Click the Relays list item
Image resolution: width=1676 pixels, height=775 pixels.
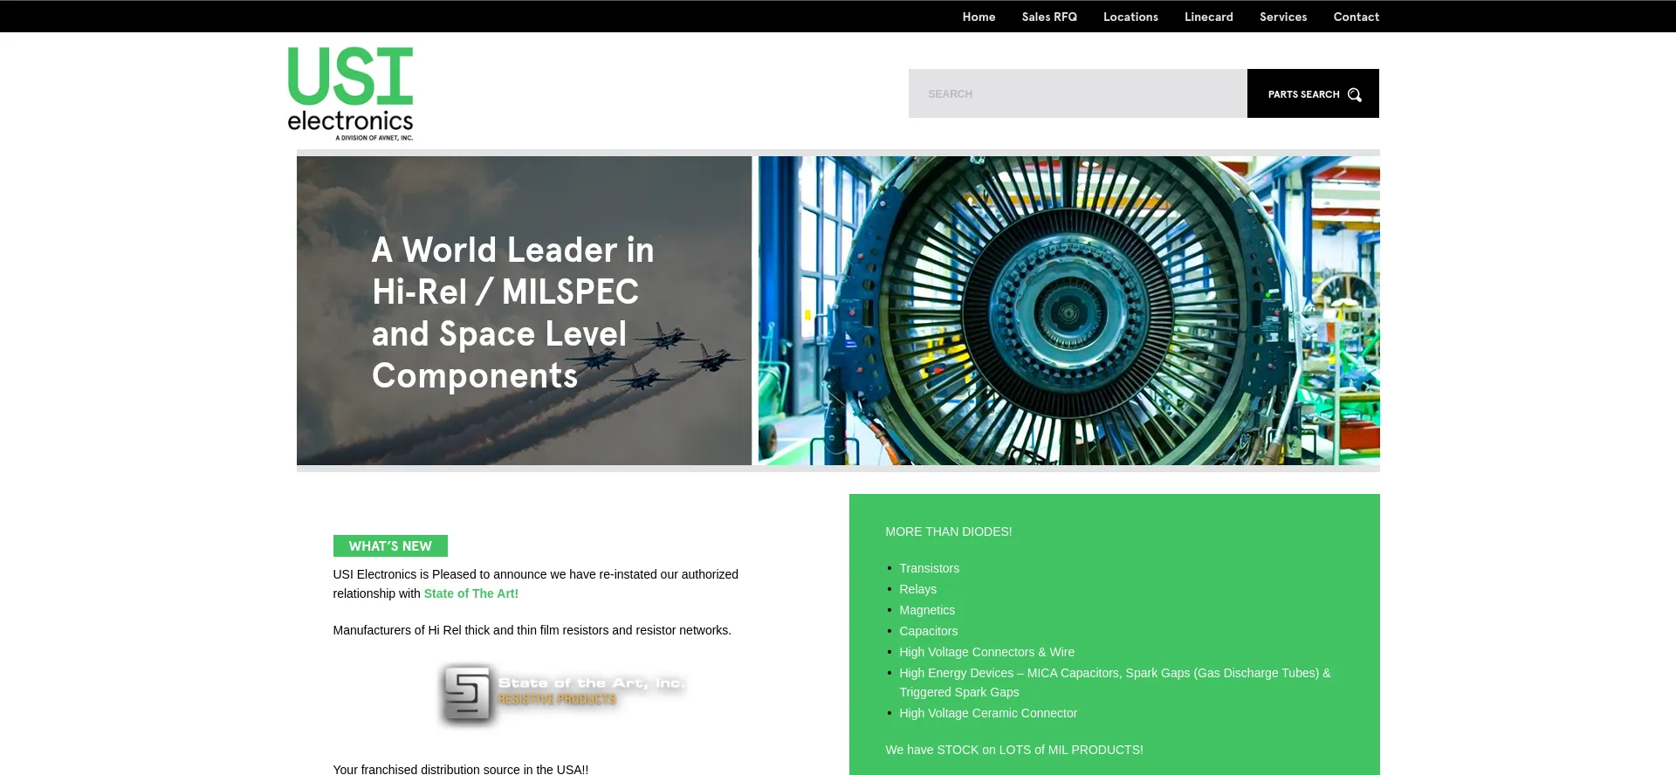click(917, 589)
